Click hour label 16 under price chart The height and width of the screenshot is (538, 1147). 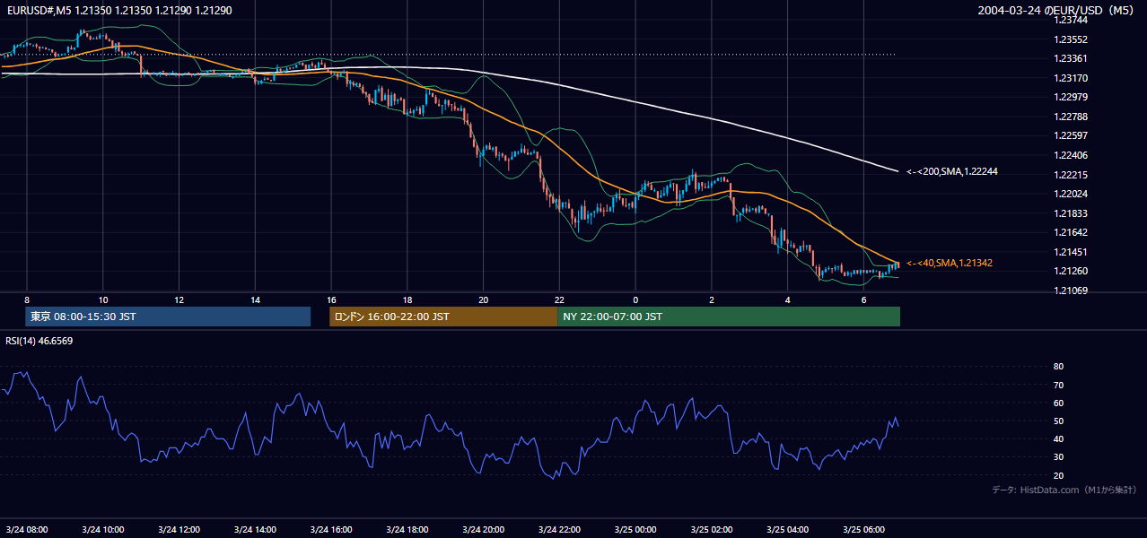[331, 299]
